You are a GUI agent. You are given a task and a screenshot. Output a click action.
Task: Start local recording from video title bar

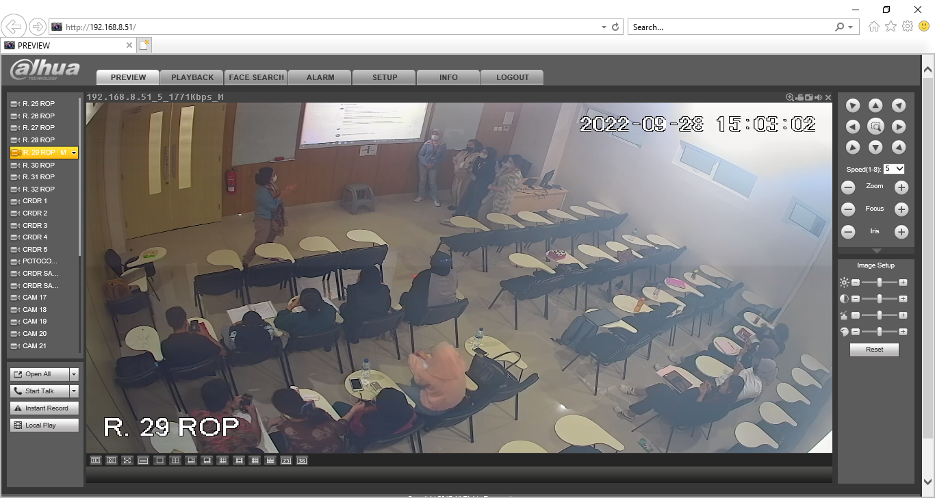[x=799, y=97]
